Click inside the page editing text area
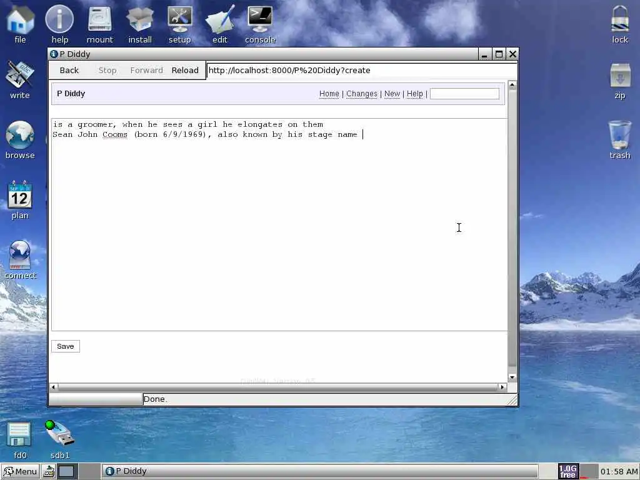The height and width of the screenshot is (480, 640). click(279, 224)
